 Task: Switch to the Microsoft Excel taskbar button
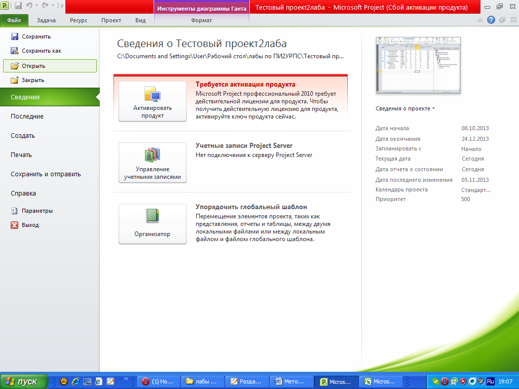pos(381,381)
